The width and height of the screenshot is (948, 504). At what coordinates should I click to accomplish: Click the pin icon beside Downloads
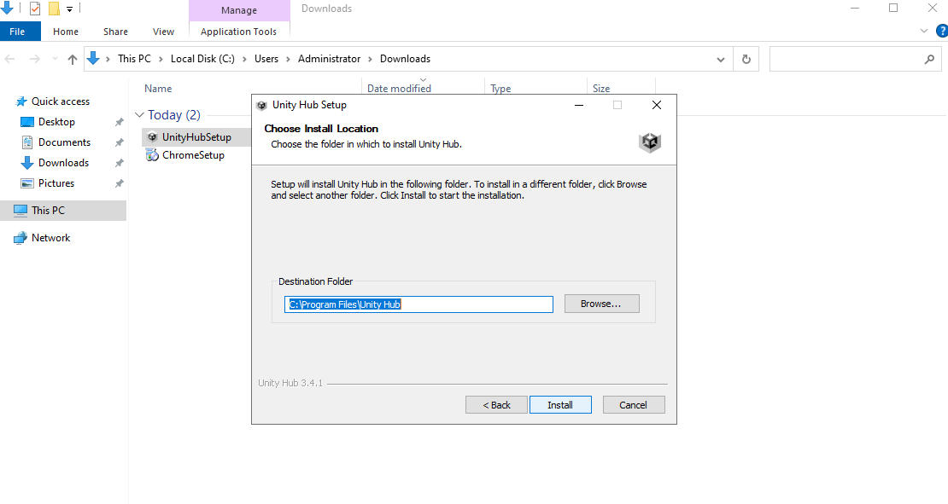(x=119, y=163)
